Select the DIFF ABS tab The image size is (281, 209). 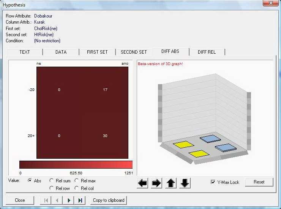170,51
